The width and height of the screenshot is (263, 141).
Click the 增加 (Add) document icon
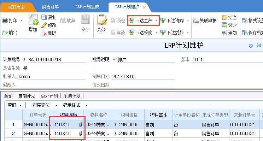[33, 20]
